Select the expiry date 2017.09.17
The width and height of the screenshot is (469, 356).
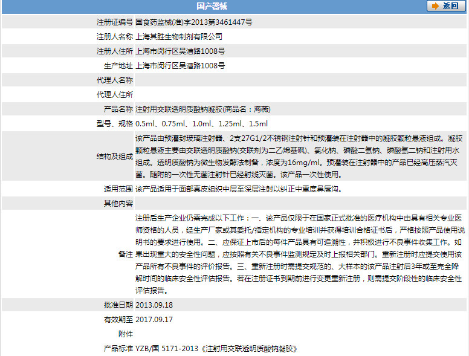pos(154,320)
